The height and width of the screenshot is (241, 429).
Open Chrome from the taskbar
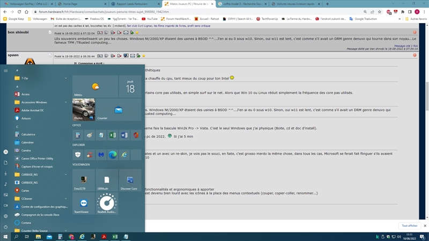pos(71,237)
